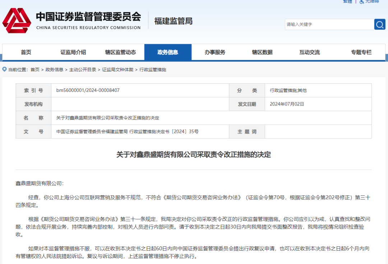Click the accessibility wheelchair icon
This screenshot has width=388, height=264.
[x=361, y=1]
